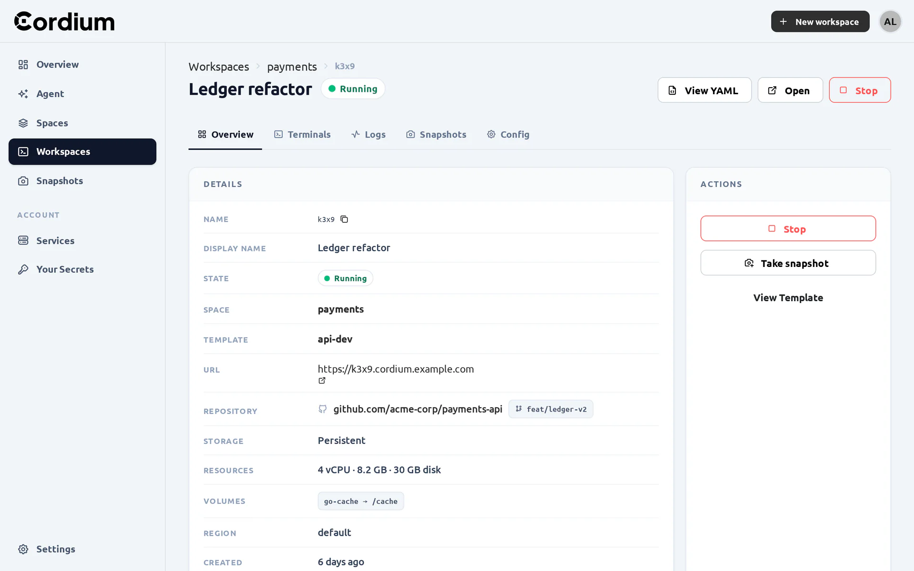Click the payments space value
Screen dimensions: 914x571
point(340,309)
